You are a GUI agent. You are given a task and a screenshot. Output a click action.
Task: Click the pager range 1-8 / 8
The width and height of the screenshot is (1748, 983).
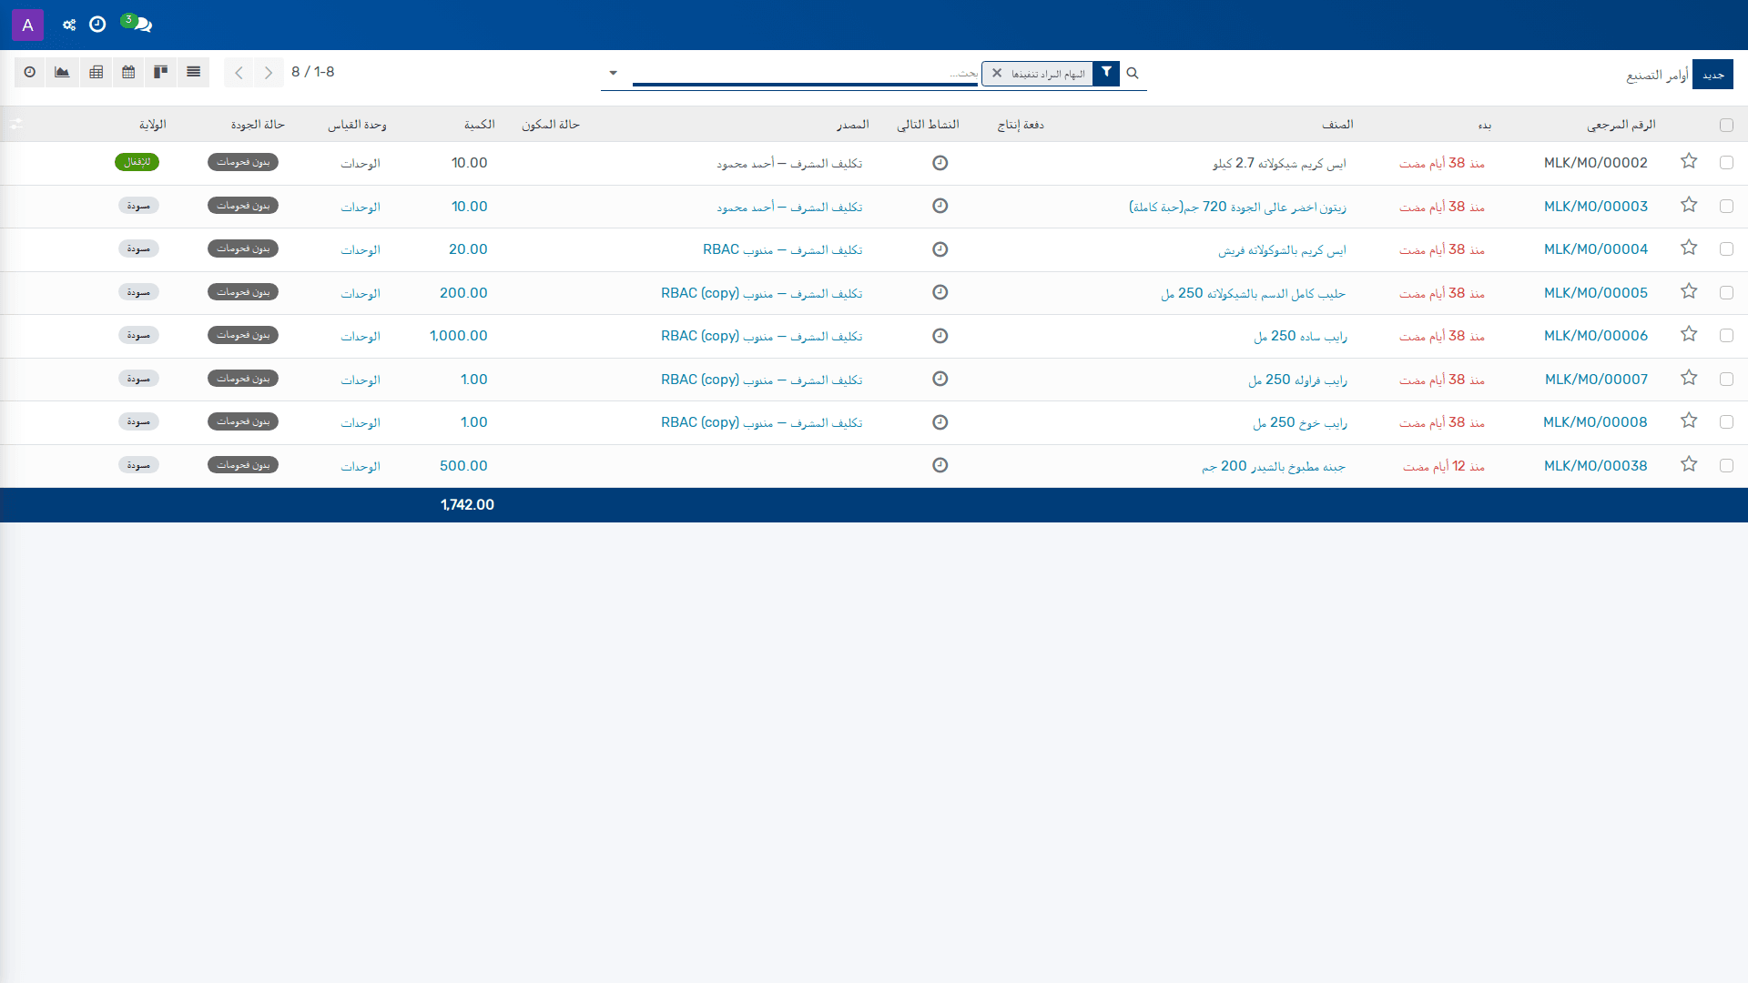click(313, 72)
